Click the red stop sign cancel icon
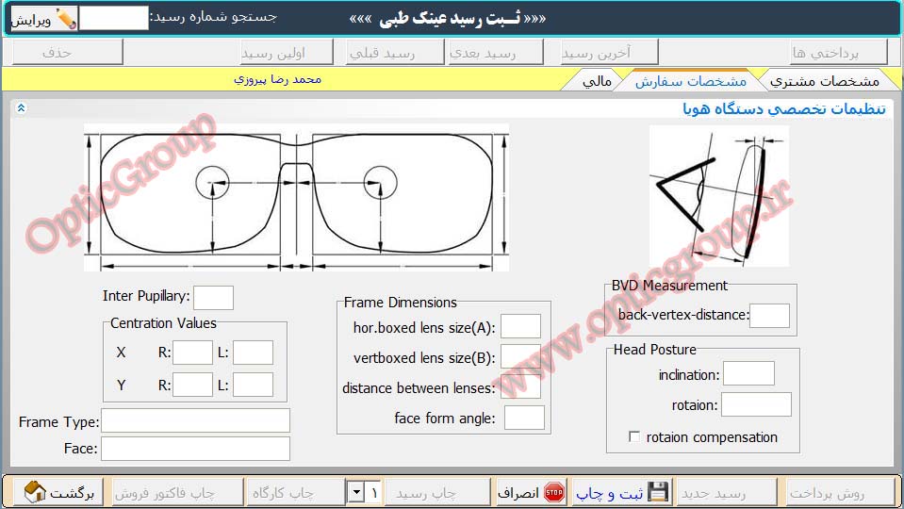Viewport: 904px width, 509px height. 554,492
